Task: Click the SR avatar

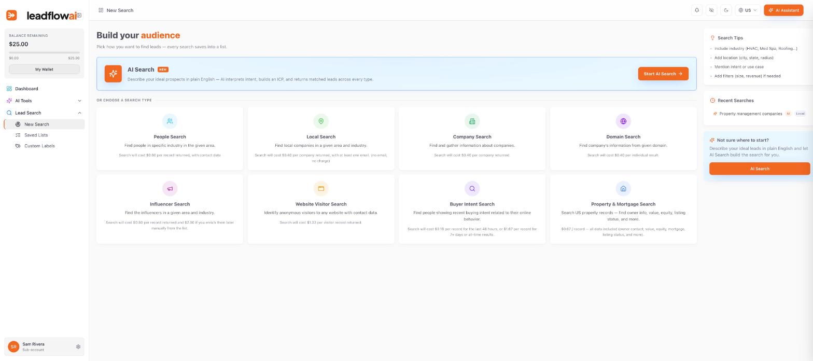Action: [13, 346]
